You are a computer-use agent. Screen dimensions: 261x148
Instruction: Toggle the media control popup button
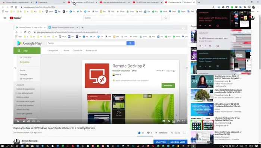pyautogui.click(x=249, y=7)
